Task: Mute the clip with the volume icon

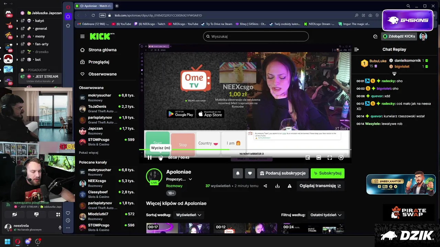Action: tap(161, 157)
